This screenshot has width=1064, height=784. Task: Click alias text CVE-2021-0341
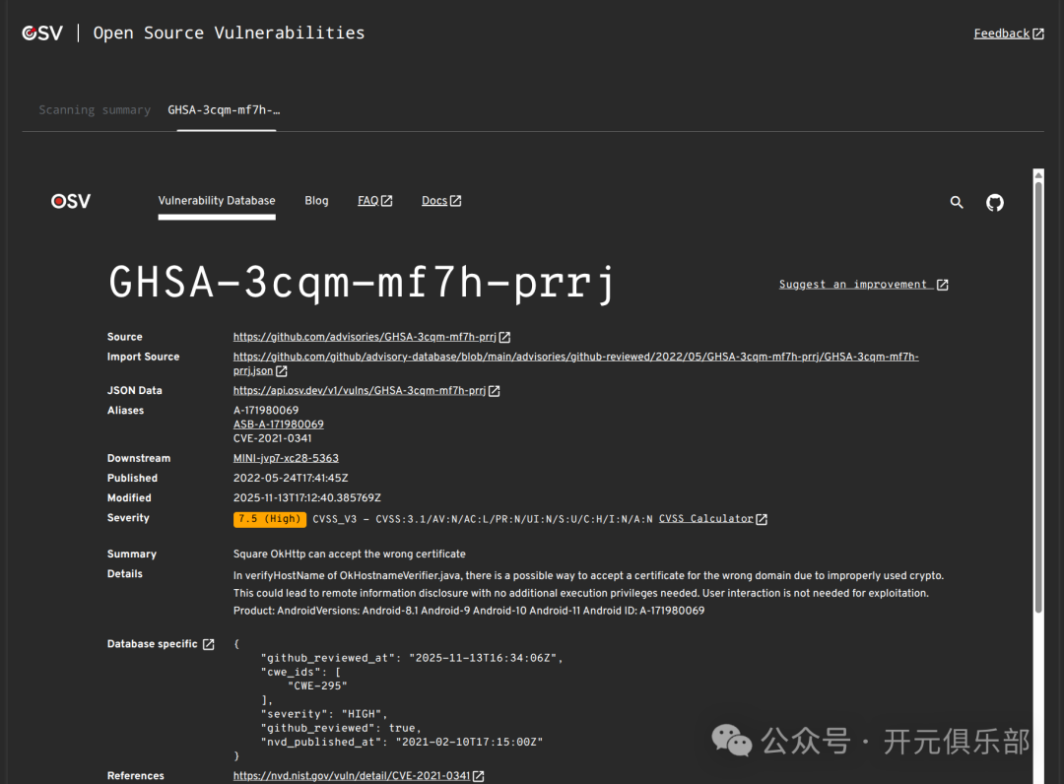(x=272, y=439)
